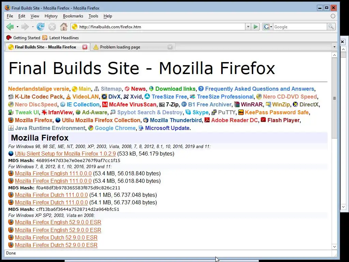Click the News icon
349x262 pixels.
click(x=127, y=89)
